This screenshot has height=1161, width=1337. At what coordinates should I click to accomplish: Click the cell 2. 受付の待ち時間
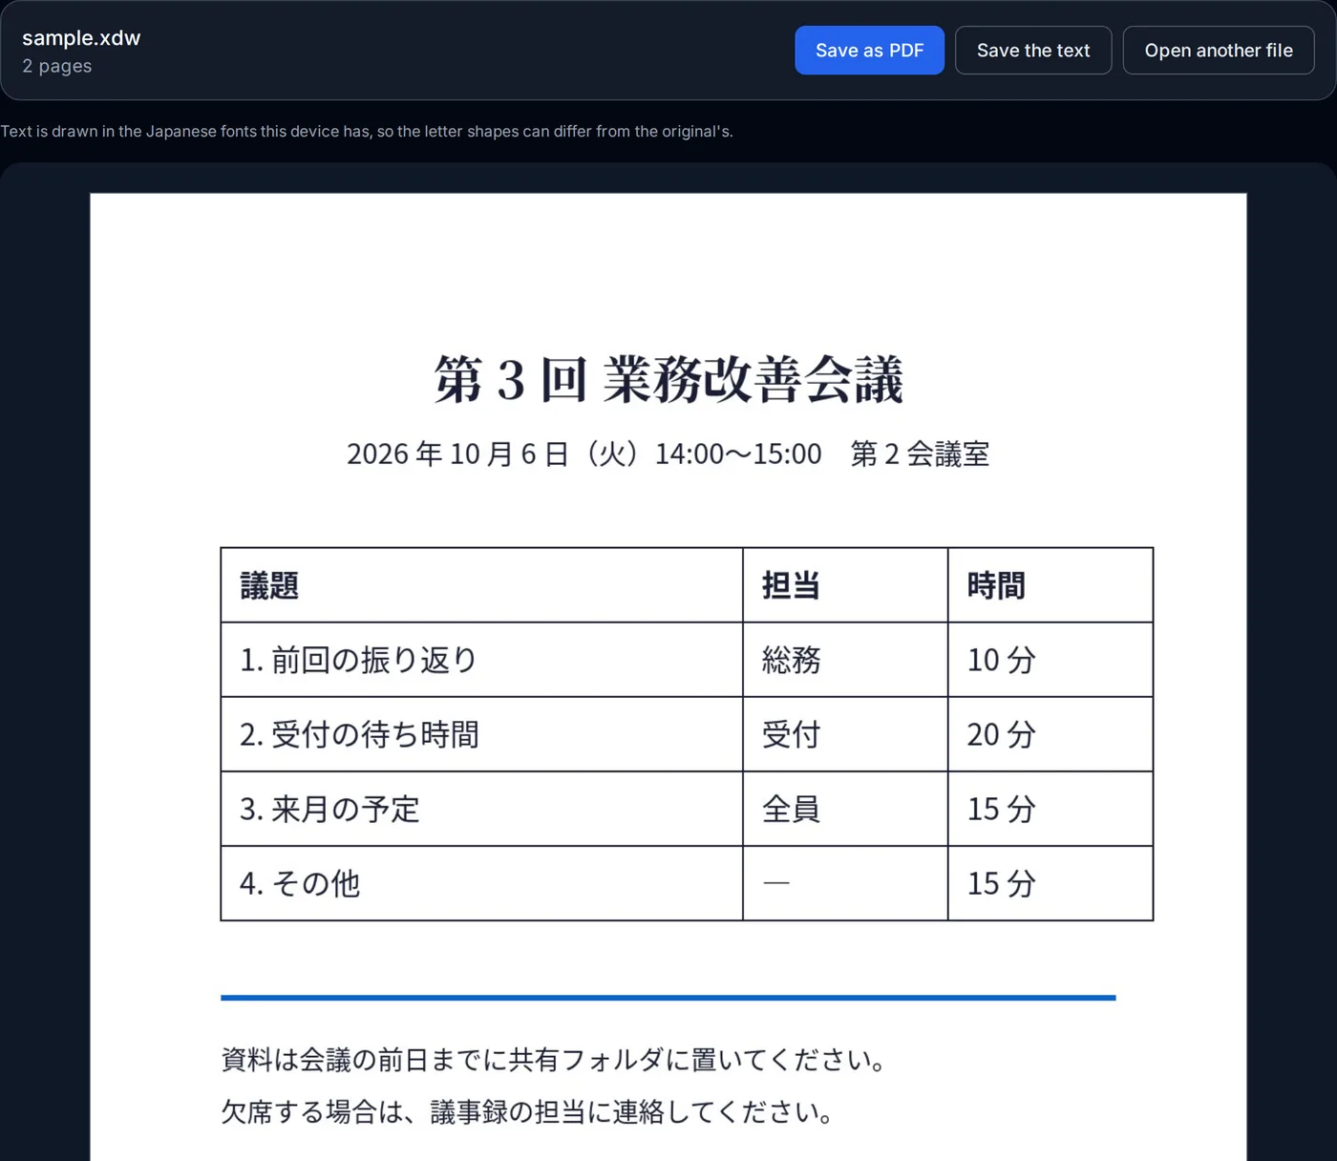[x=481, y=734]
